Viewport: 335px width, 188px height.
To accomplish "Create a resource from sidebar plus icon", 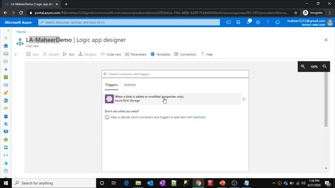I will (6, 38).
